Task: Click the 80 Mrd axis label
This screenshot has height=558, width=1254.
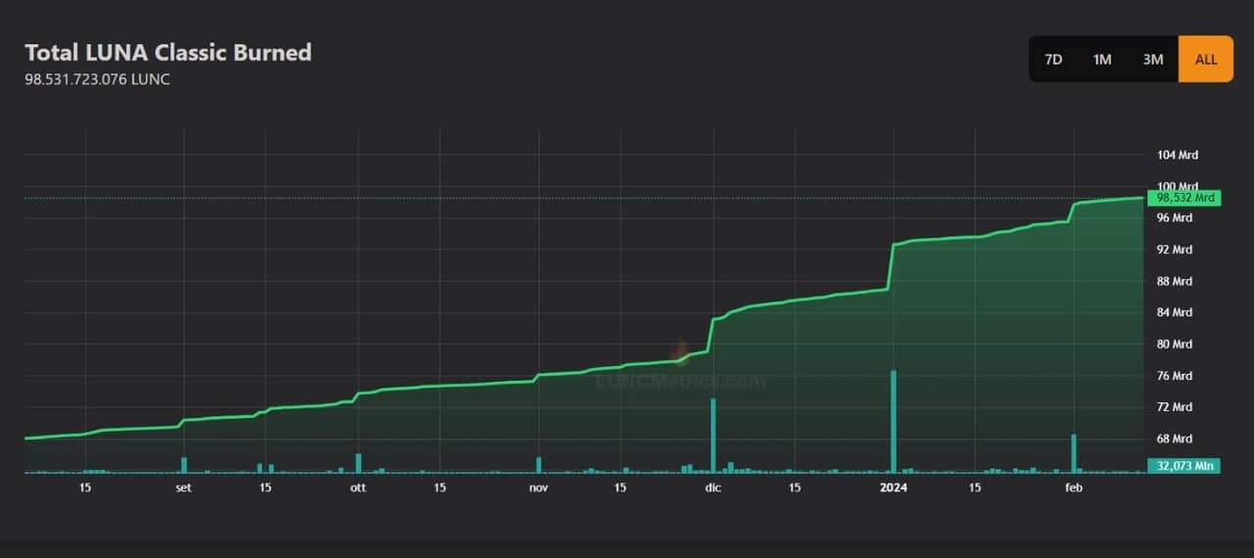Action: pyautogui.click(x=1175, y=344)
